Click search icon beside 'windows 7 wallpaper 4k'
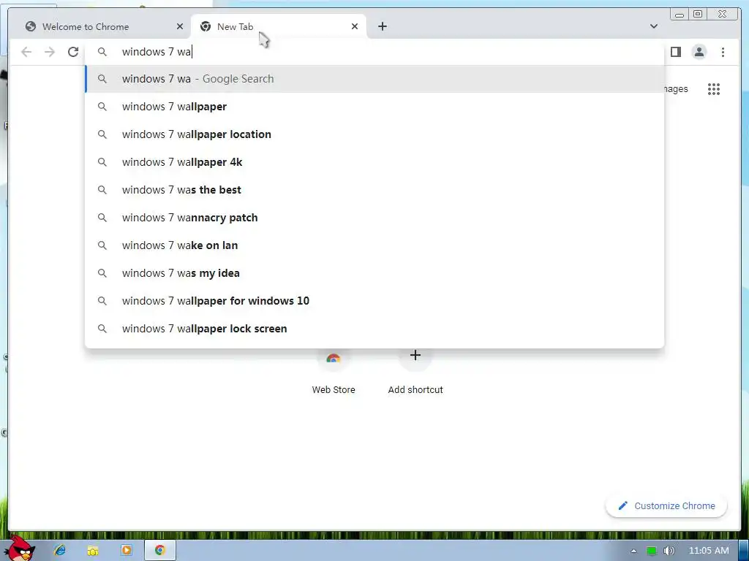 coord(102,161)
